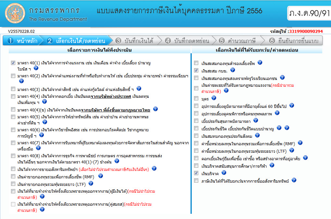Open help icon for ค่าซื้อหน่วยลงทุน RMF deduction

click(x=300, y=143)
